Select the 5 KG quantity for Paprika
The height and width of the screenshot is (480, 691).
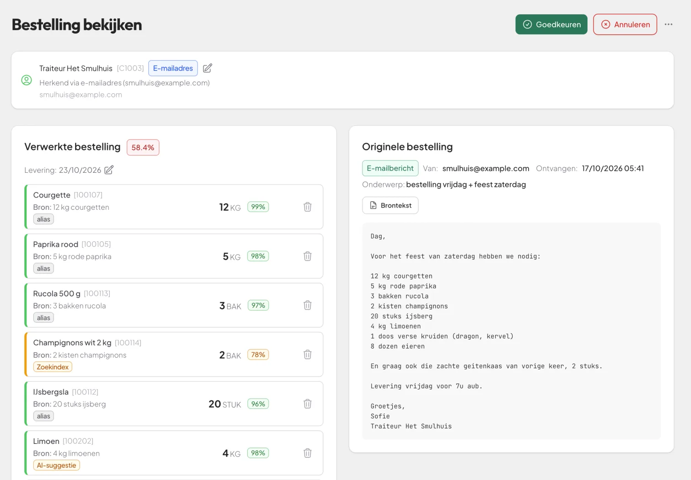(x=232, y=257)
